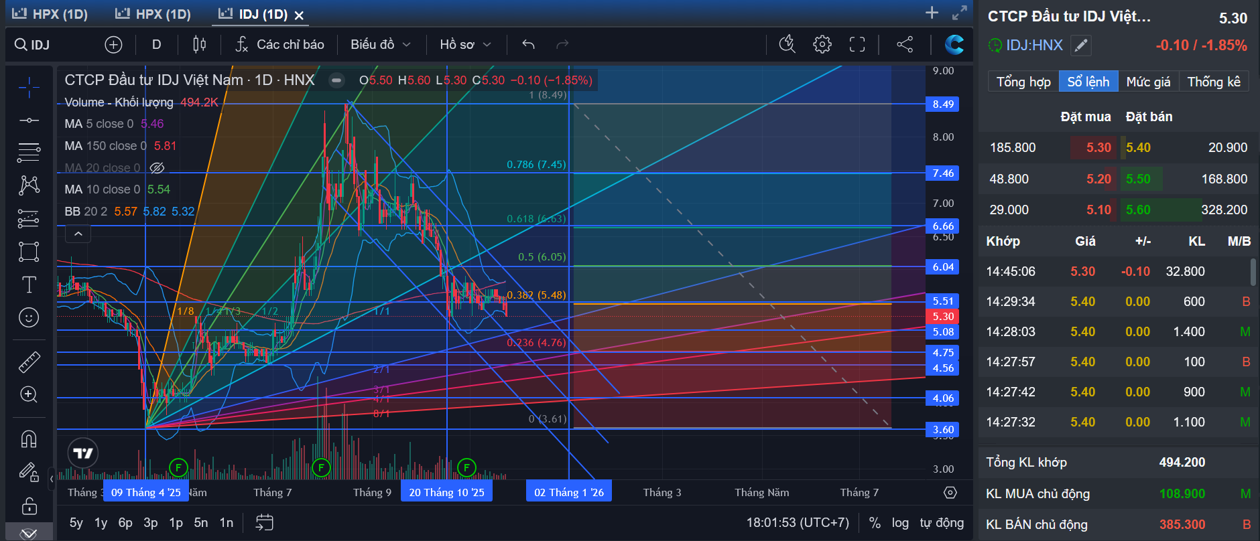Open quick search lightning icon

tap(787, 45)
